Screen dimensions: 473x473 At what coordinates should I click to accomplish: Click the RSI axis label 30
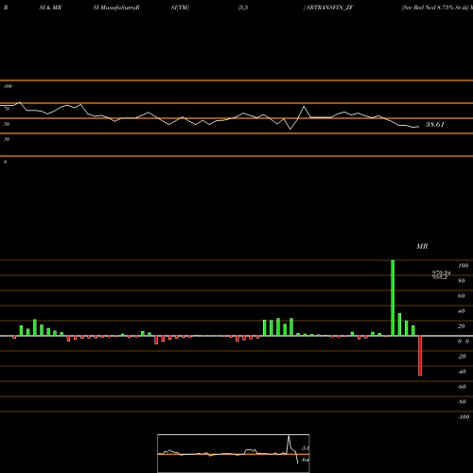pyautogui.click(x=7, y=139)
